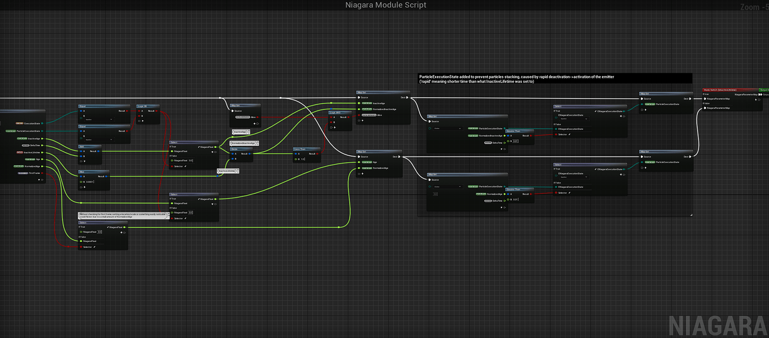Open the ENiagaraExecutionState Inactive dropdown in the Select node
Viewport: 769px width, 338px height.
(x=573, y=118)
